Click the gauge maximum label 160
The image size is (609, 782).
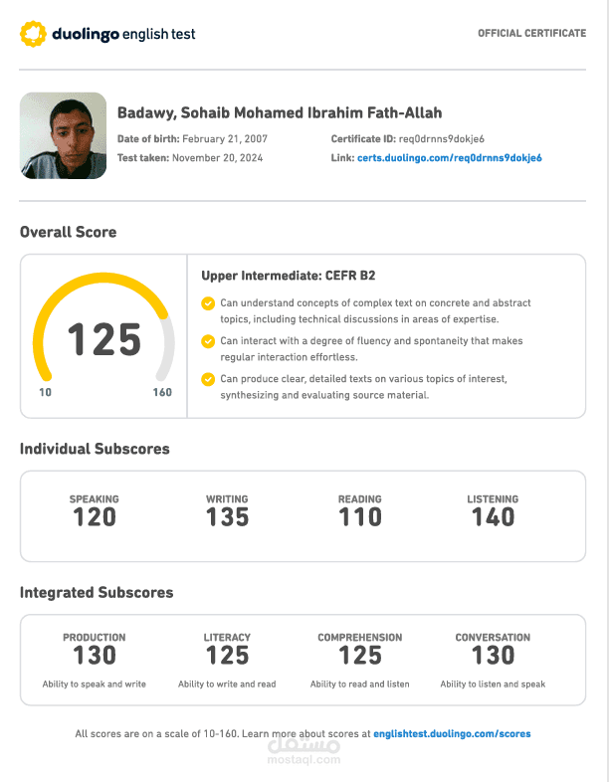point(162,393)
